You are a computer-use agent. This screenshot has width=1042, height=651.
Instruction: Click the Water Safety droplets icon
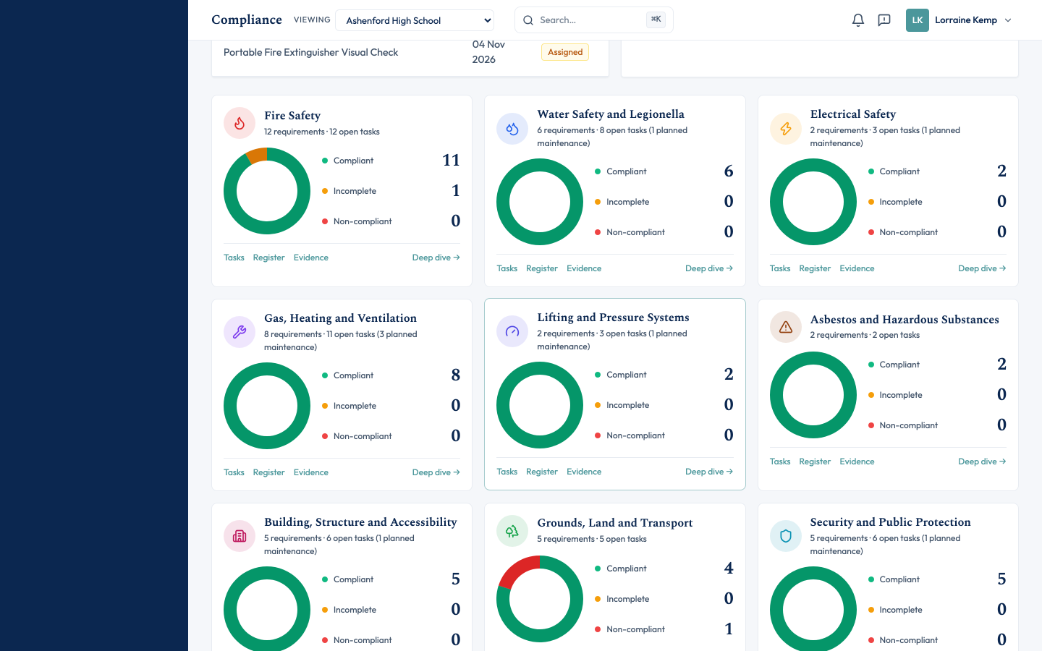pyautogui.click(x=512, y=129)
